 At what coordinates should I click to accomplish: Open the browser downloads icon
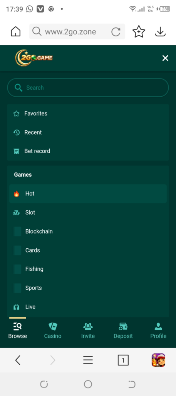tap(160, 32)
